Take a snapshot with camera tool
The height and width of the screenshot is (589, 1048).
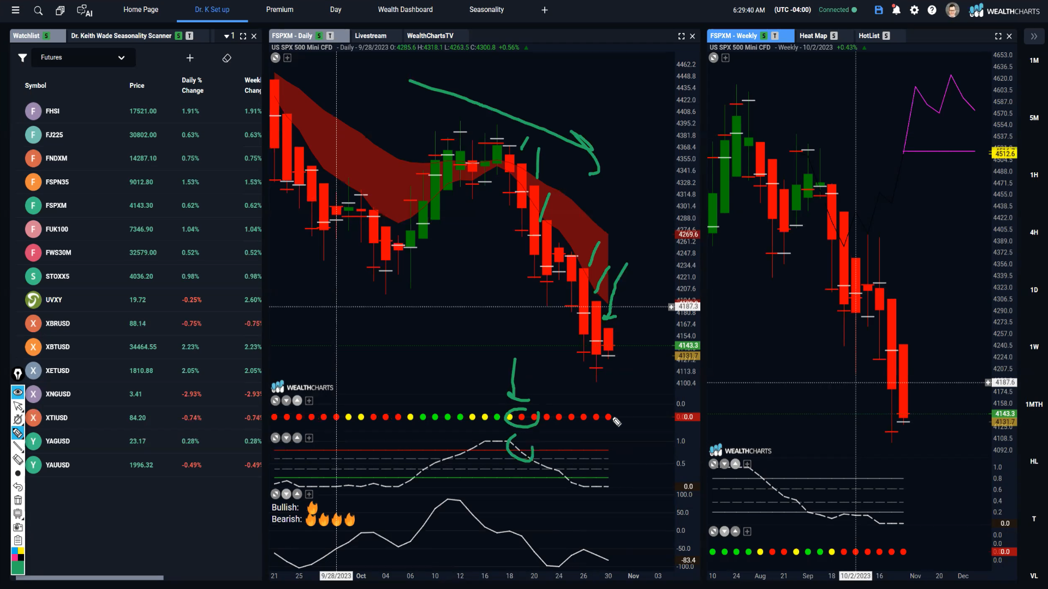pyautogui.click(x=18, y=527)
